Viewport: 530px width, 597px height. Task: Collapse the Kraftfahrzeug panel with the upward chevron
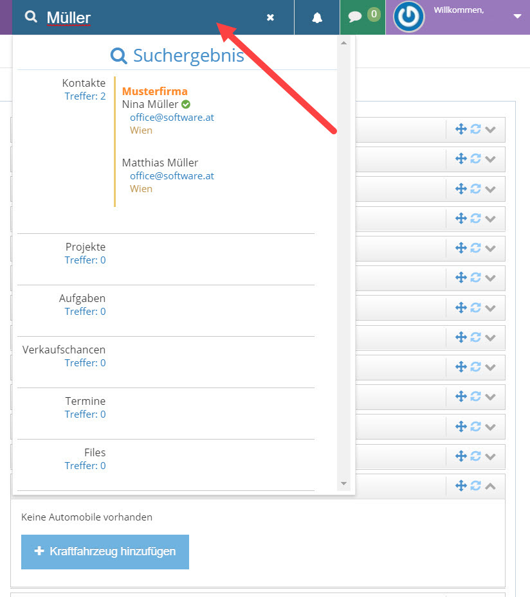click(x=491, y=486)
